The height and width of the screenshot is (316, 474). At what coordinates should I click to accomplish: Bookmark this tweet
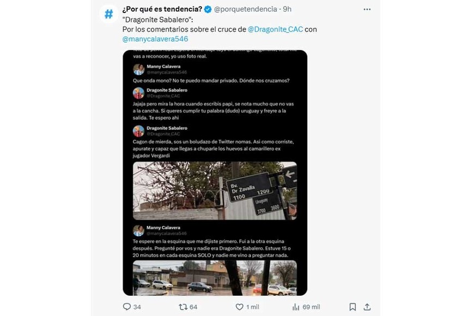[353, 307]
